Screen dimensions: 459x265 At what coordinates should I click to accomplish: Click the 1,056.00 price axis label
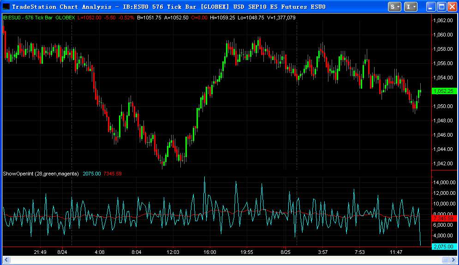pyautogui.click(x=443, y=64)
